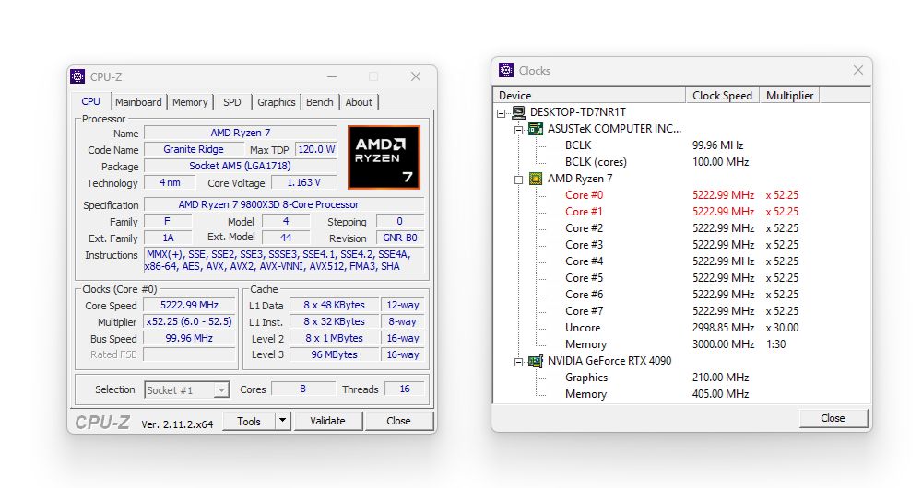Select the Uncore row in Clocks
922x488 pixels.
(682, 328)
